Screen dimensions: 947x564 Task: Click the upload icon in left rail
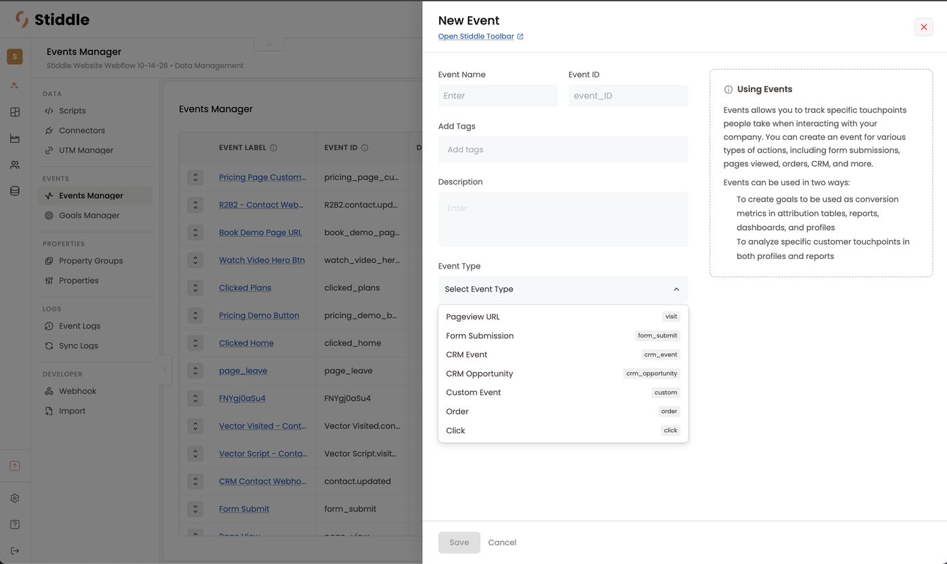coord(15,466)
